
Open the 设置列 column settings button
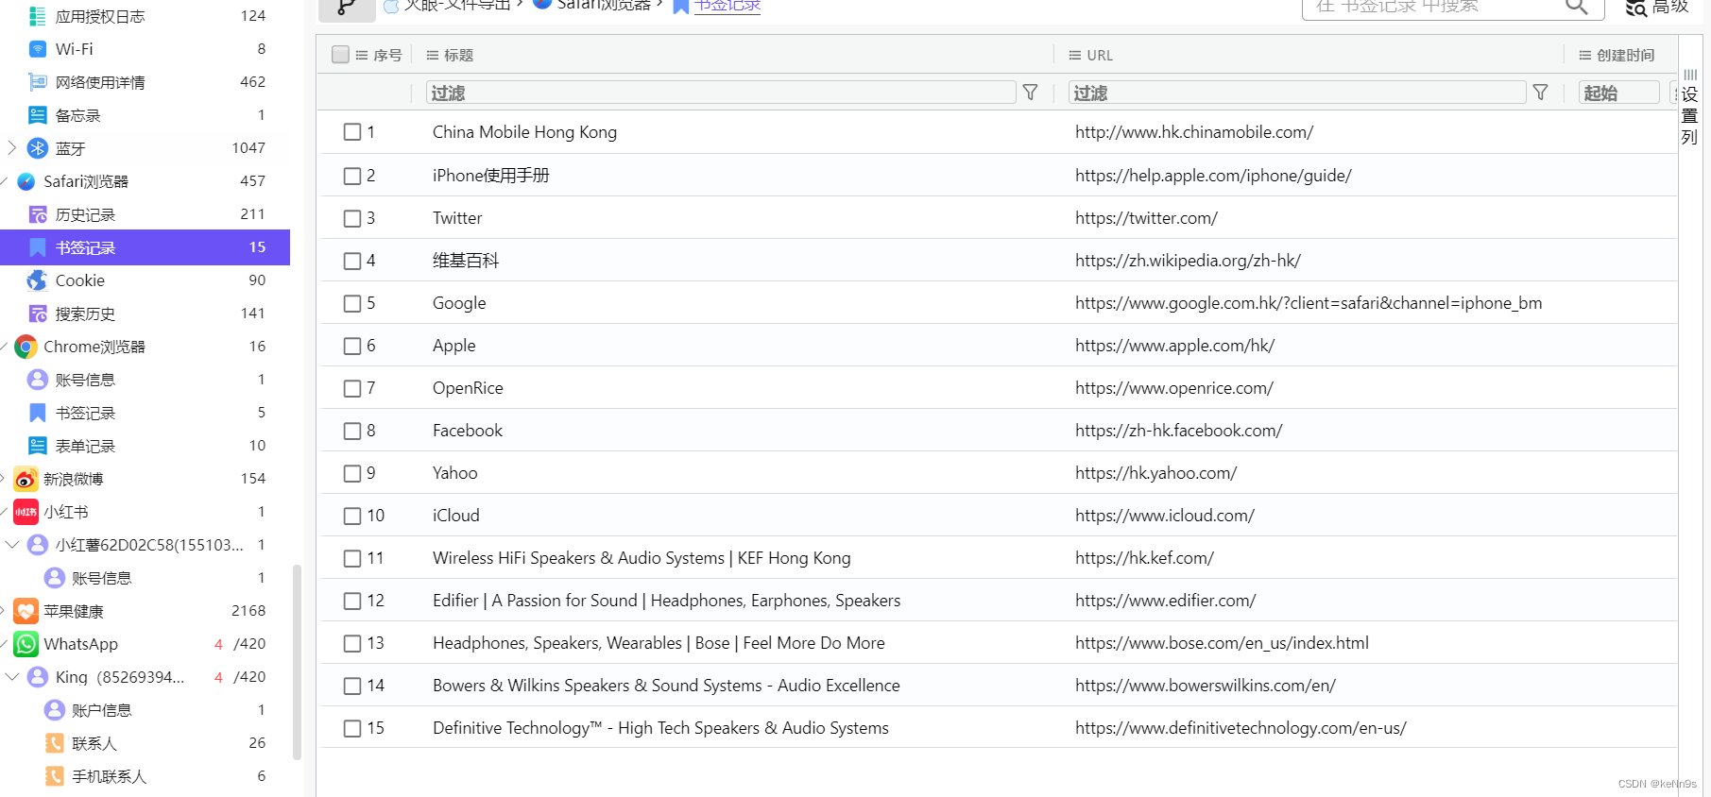(1690, 107)
